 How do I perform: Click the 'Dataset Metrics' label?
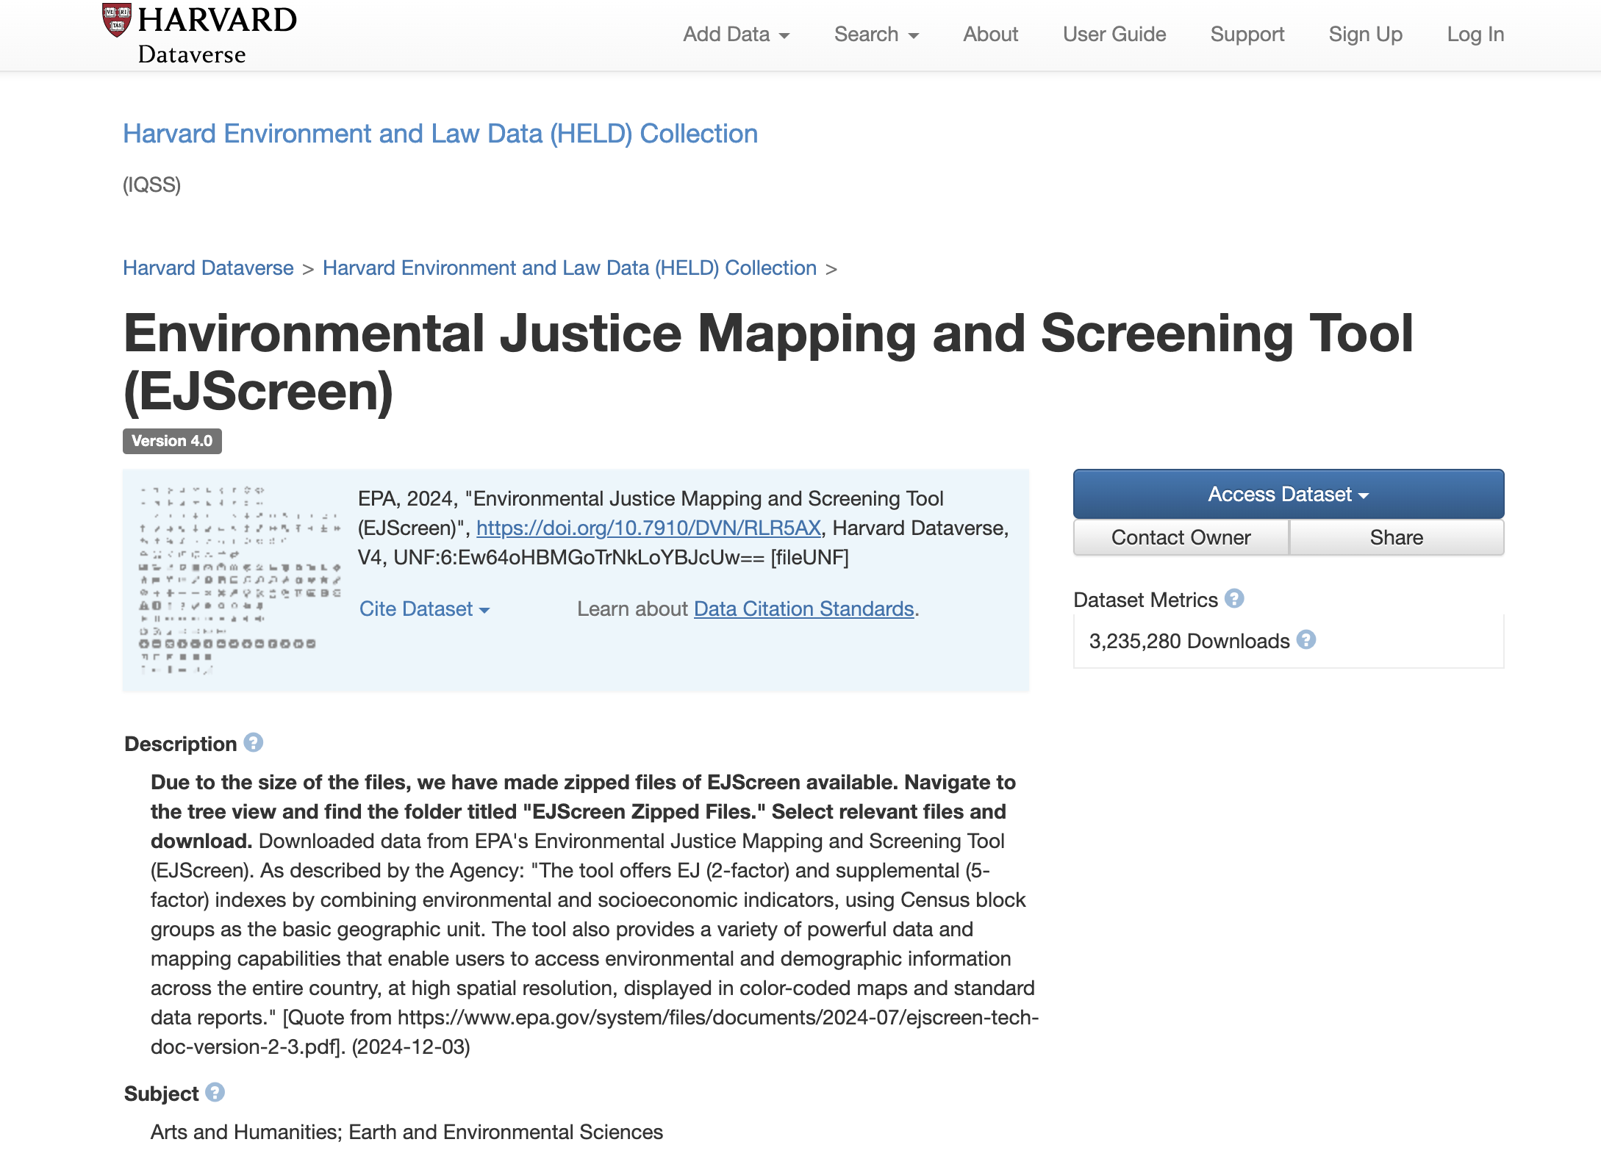pos(1145,600)
